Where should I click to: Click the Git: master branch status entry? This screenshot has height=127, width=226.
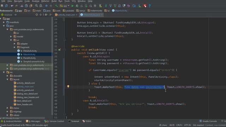pyautogui.click(x=198, y=125)
